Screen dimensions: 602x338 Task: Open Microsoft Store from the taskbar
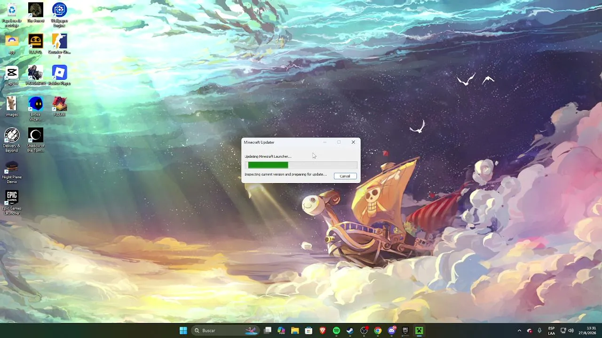(309, 330)
